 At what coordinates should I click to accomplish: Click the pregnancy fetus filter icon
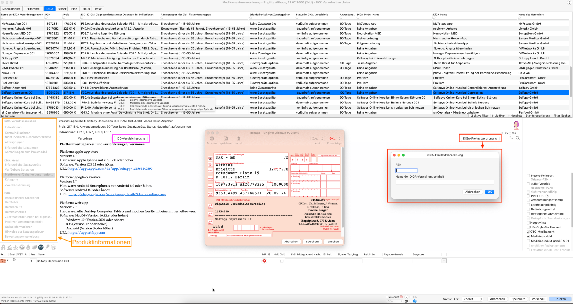[x=22, y=247]
